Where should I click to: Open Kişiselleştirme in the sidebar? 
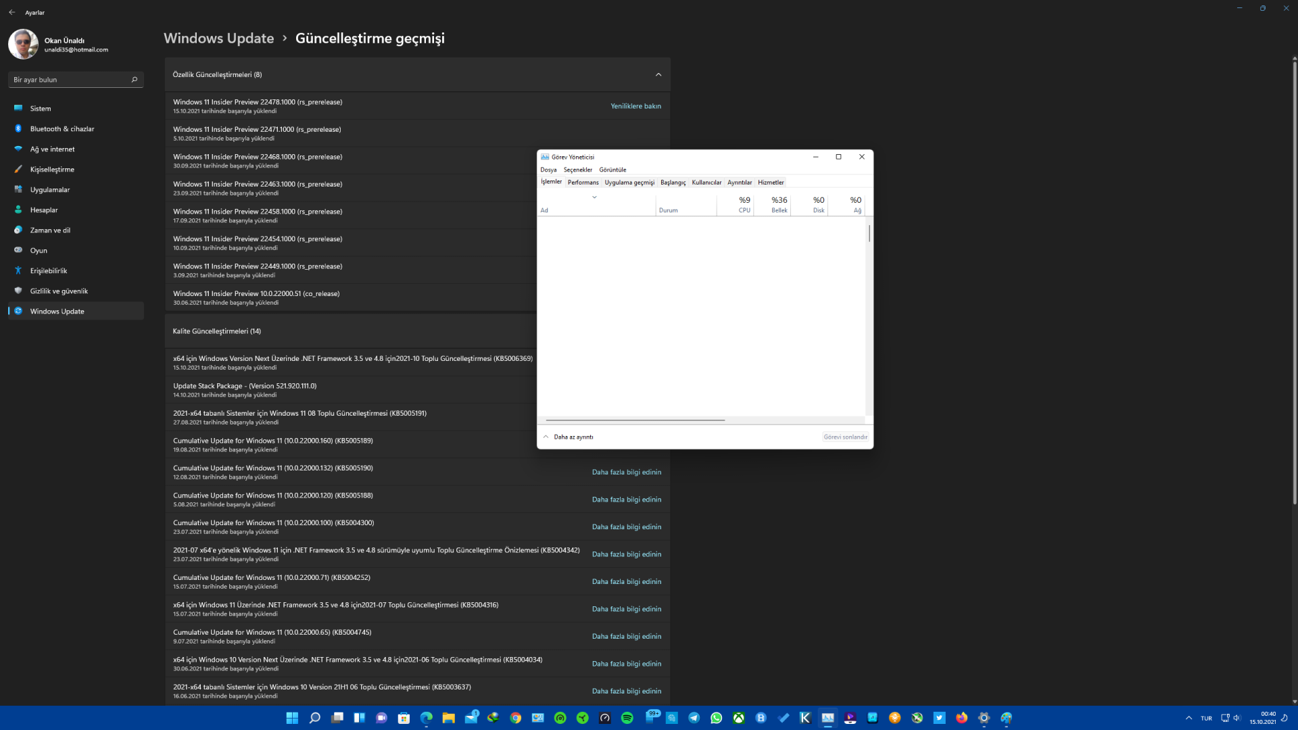click(52, 169)
